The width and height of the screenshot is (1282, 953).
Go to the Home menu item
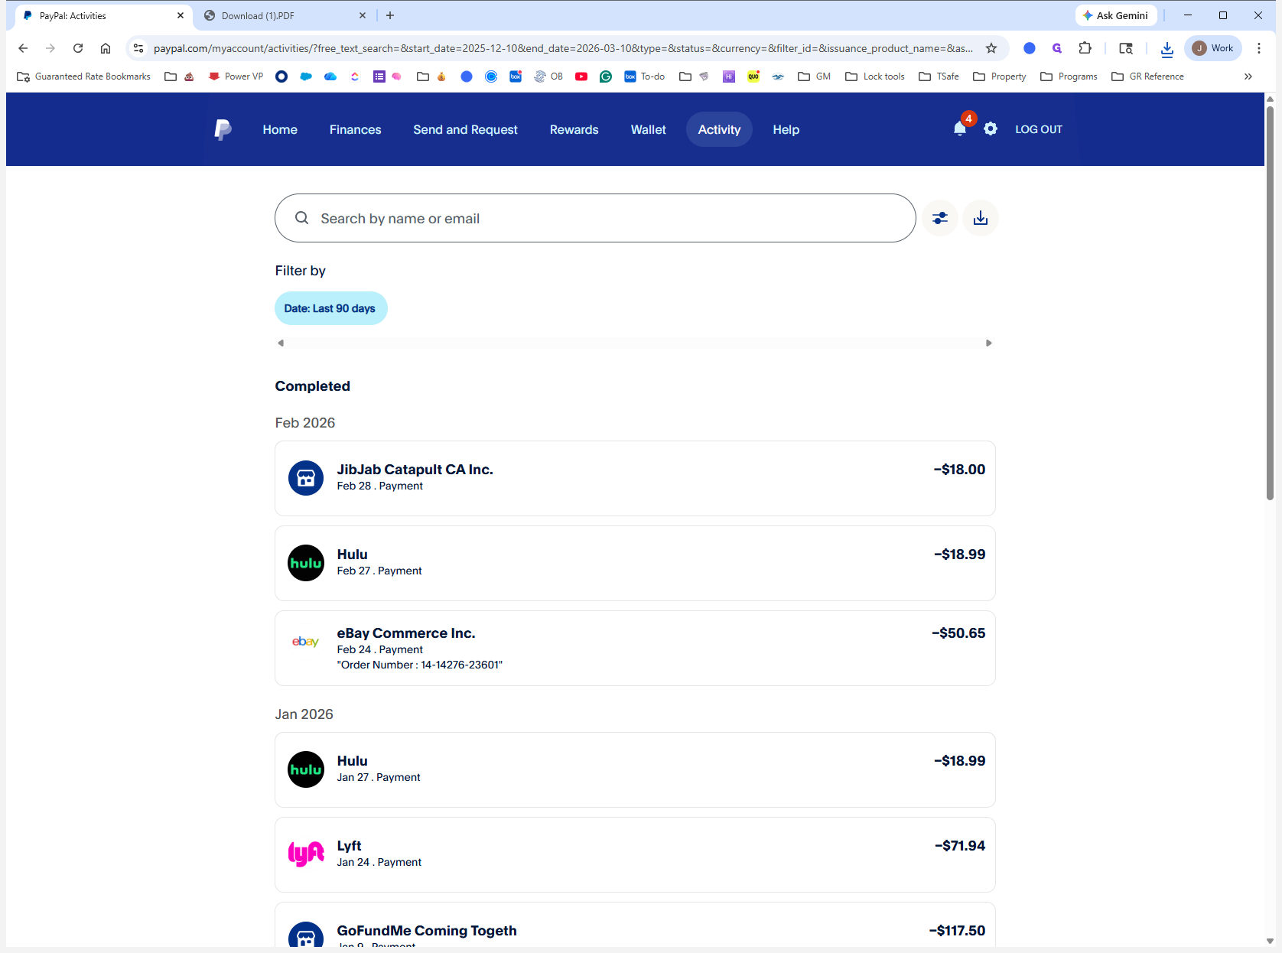280,129
